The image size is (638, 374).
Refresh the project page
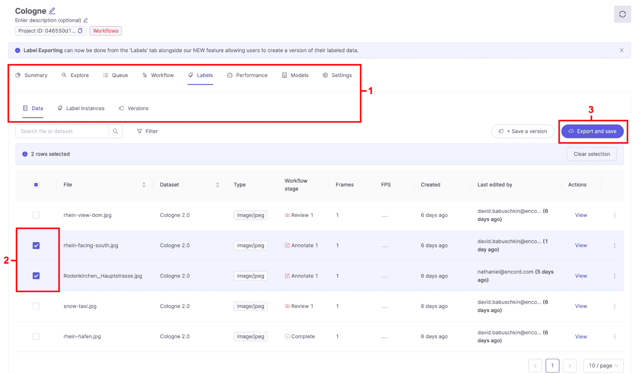point(622,14)
